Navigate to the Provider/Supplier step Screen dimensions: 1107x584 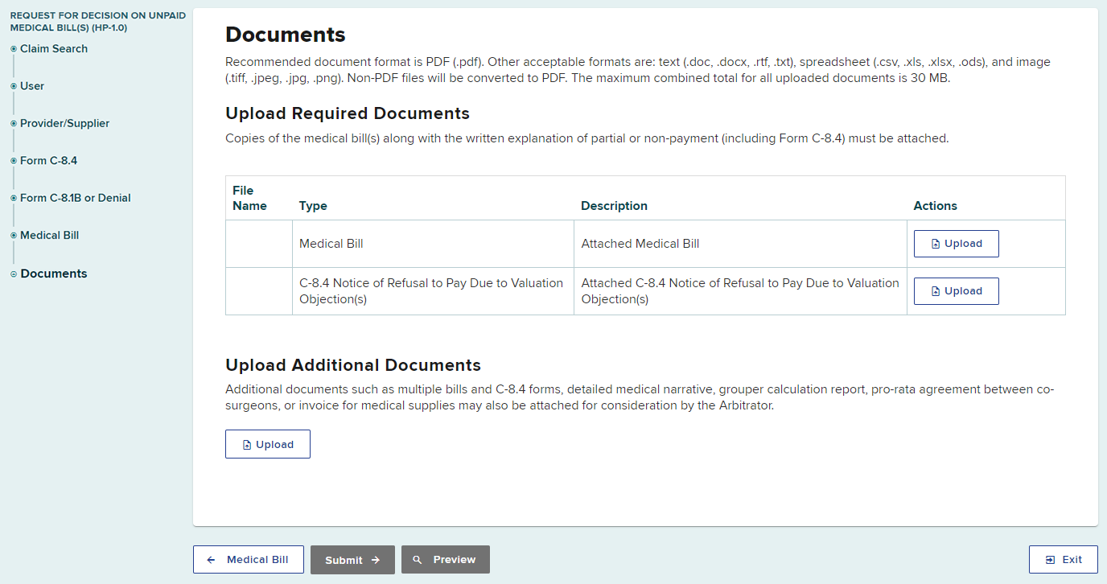click(x=64, y=124)
